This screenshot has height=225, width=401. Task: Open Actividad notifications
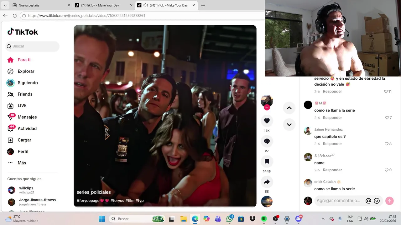tap(22, 128)
